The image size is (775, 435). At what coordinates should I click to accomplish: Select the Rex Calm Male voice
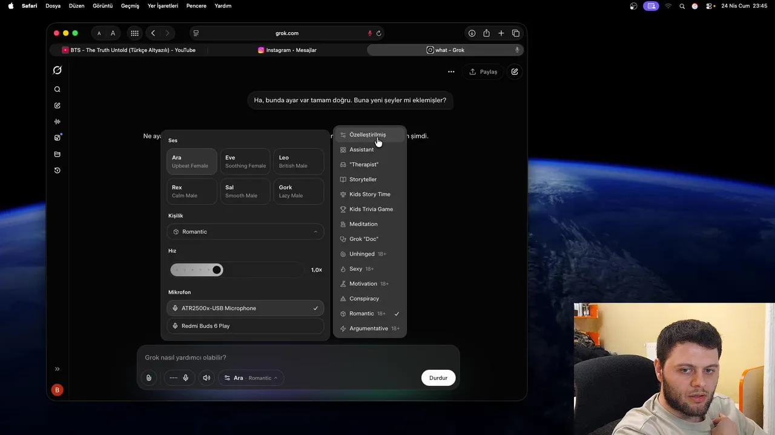pyautogui.click(x=192, y=192)
